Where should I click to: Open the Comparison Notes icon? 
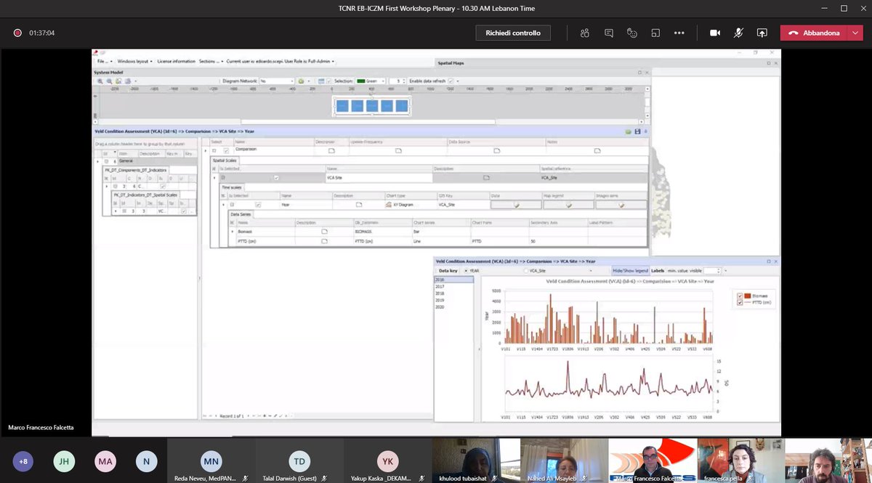click(597, 150)
